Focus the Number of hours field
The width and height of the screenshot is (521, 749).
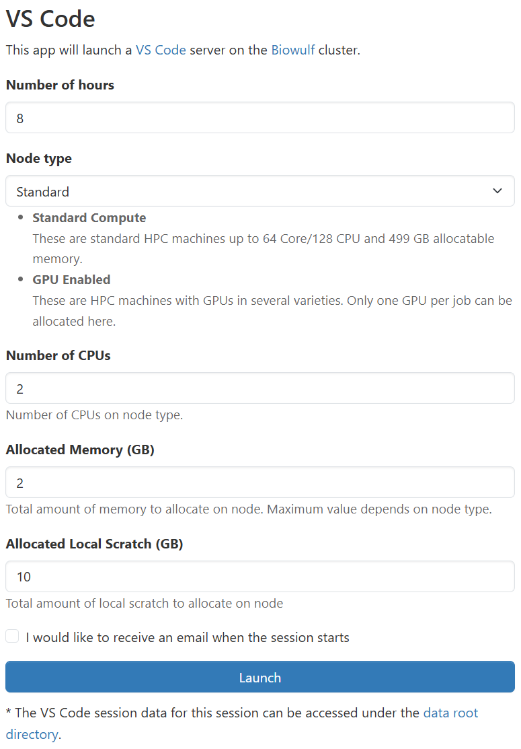pyautogui.click(x=260, y=118)
